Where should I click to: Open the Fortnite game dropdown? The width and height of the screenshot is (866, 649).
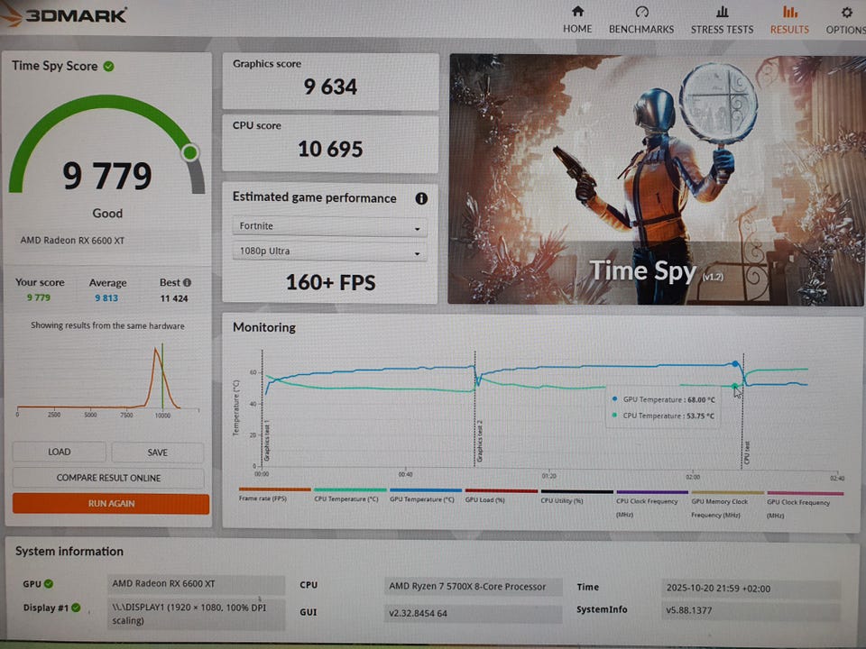click(x=330, y=226)
